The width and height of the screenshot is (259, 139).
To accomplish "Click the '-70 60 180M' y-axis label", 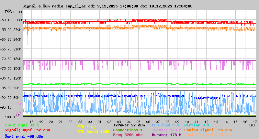I will click(11, 59).
